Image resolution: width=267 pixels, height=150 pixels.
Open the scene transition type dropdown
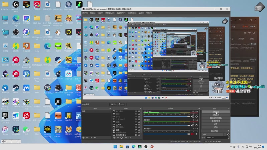point(214,134)
